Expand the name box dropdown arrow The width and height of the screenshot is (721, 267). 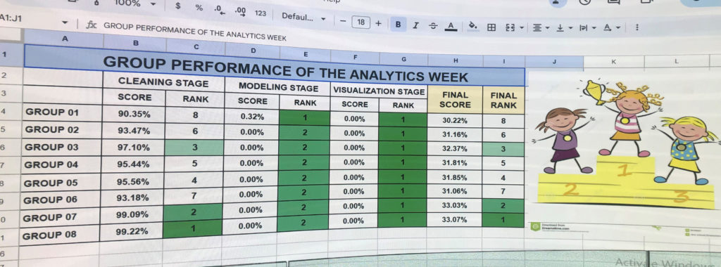click(x=64, y=22)
